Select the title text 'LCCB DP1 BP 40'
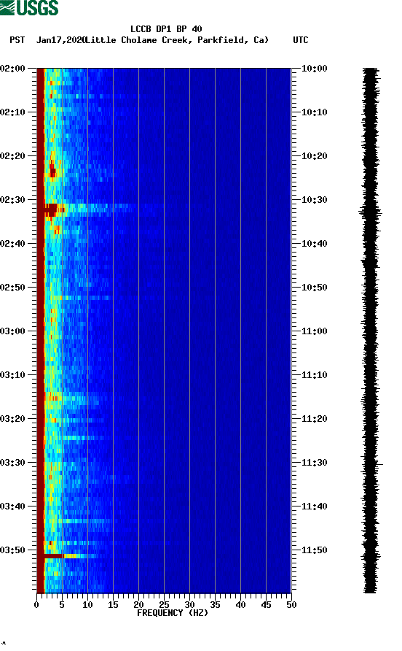 [166, 29]
